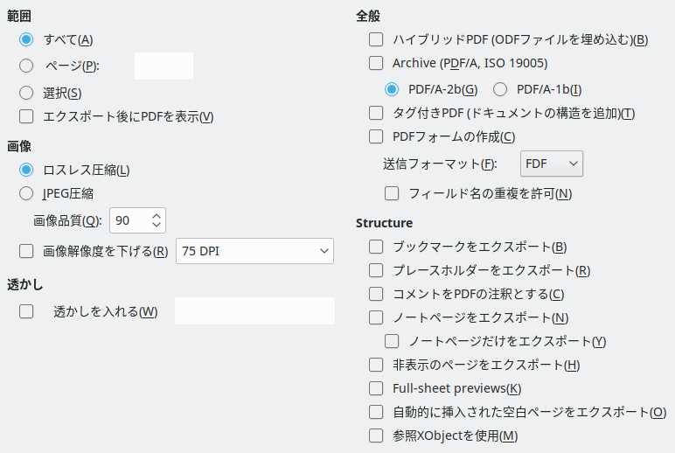Image resolution: width=675 pixels, height=453 pixels.
Task: Enable 自動的に挿入された空白ページをエクスポート checkbox
Action: coord(376,412)
